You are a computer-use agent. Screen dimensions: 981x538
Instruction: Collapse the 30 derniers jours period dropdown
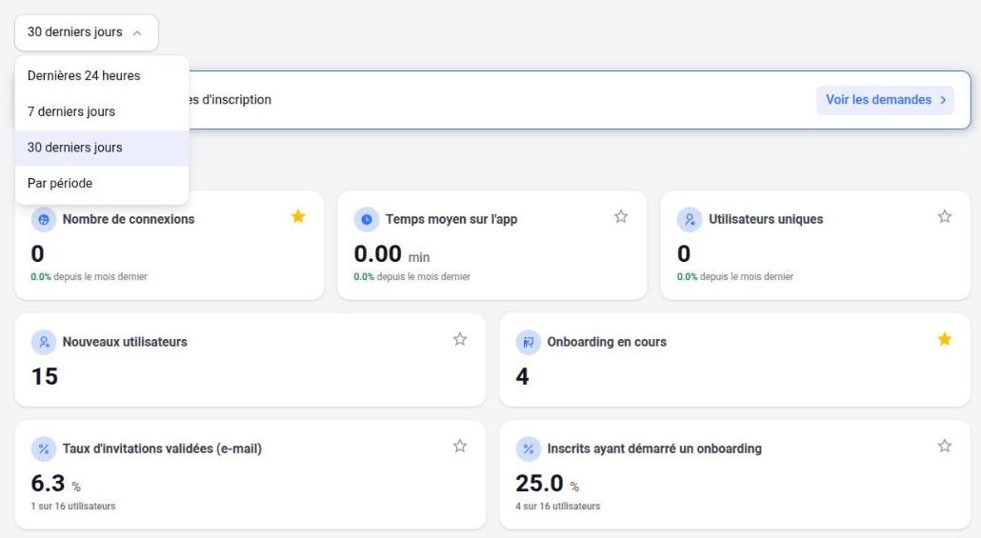[87, 32]
